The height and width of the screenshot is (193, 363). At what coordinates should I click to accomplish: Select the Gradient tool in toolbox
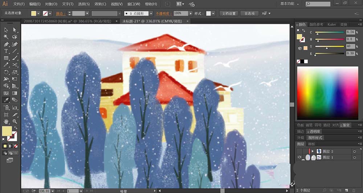click(15, 93)
